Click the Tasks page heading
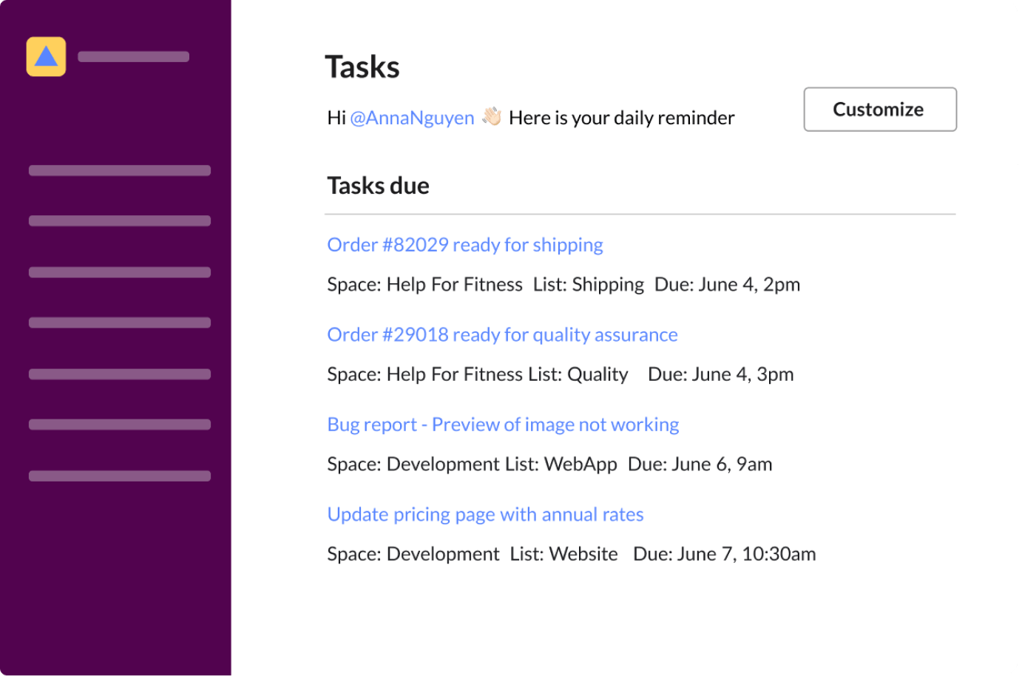 coord(362,67)
